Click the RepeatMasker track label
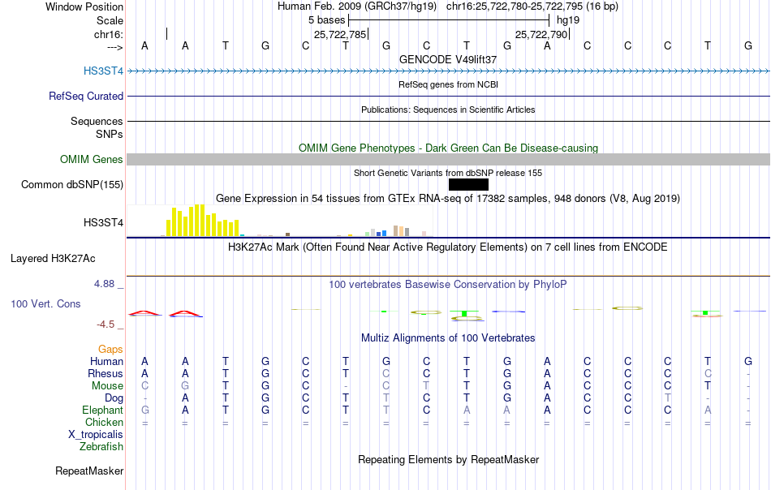This screenshot has width=771, height=490. click(89, 471)
